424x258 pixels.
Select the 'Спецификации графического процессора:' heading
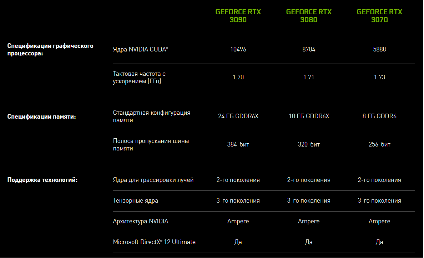pos(50,50)
